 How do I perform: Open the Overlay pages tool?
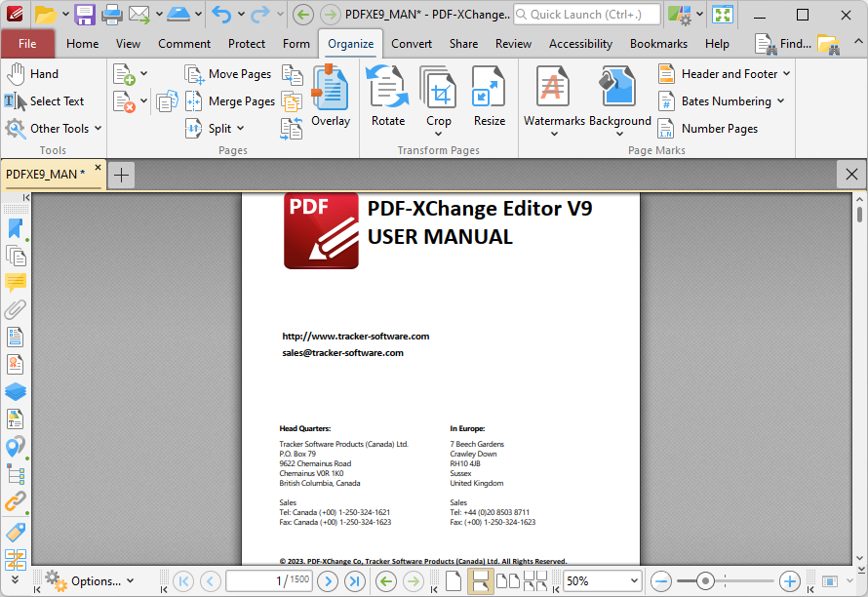pyautogui.click(x=331, y=96)
